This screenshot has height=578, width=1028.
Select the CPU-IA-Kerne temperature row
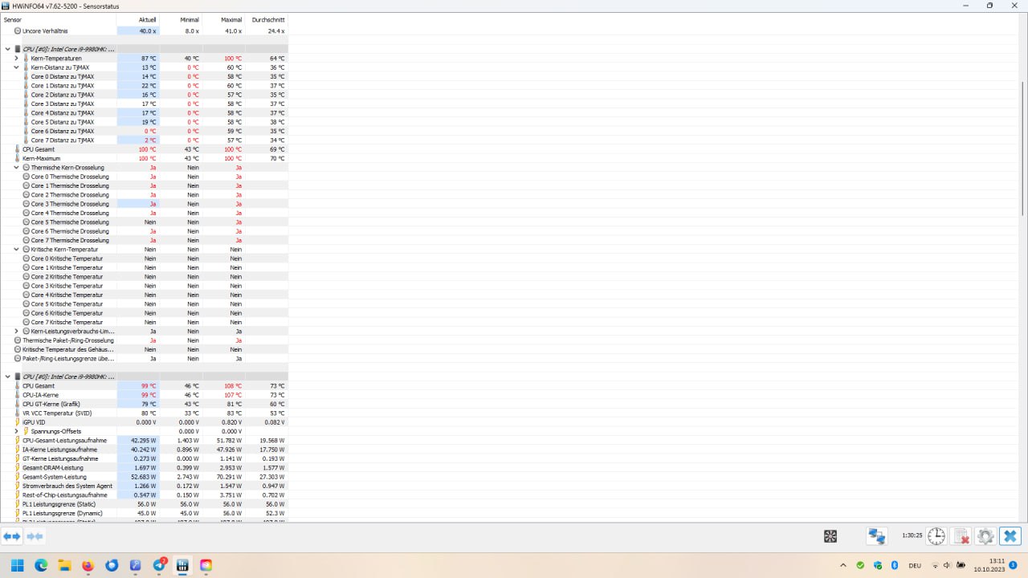[x=144, y=395]
